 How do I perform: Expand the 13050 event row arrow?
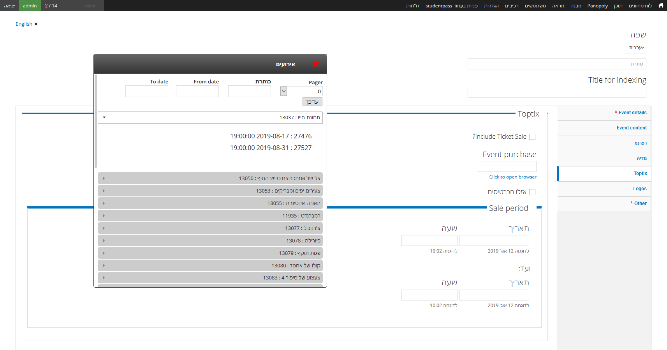[x=104, y=179]
